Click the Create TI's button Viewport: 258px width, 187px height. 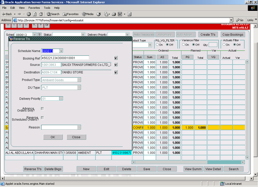click(x=208, y=35)
